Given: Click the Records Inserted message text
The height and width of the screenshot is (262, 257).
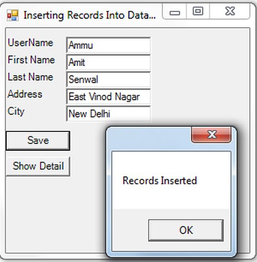Looking at the screenshot, I should (160, 180).
